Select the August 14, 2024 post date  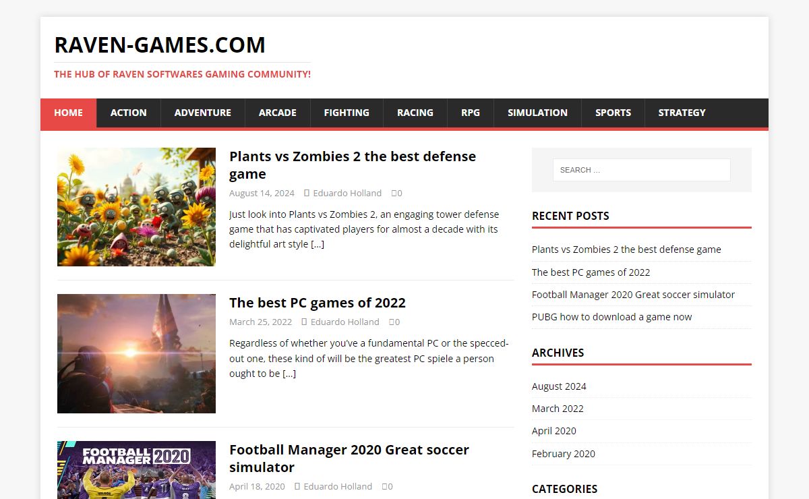[x=262, y=193]
